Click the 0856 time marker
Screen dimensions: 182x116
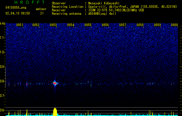[105, 25]
